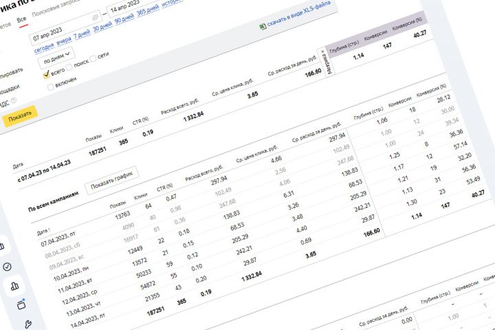Screen dimensions: 495x330
Task: Open the library stack sidebar icon
Action: [21, 305]
